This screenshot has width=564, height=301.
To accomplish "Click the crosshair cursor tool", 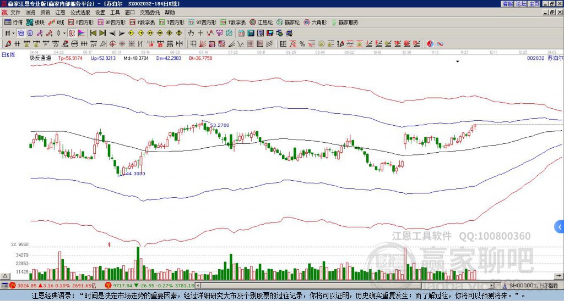I will pyautogui.click(x=201, y=34).
